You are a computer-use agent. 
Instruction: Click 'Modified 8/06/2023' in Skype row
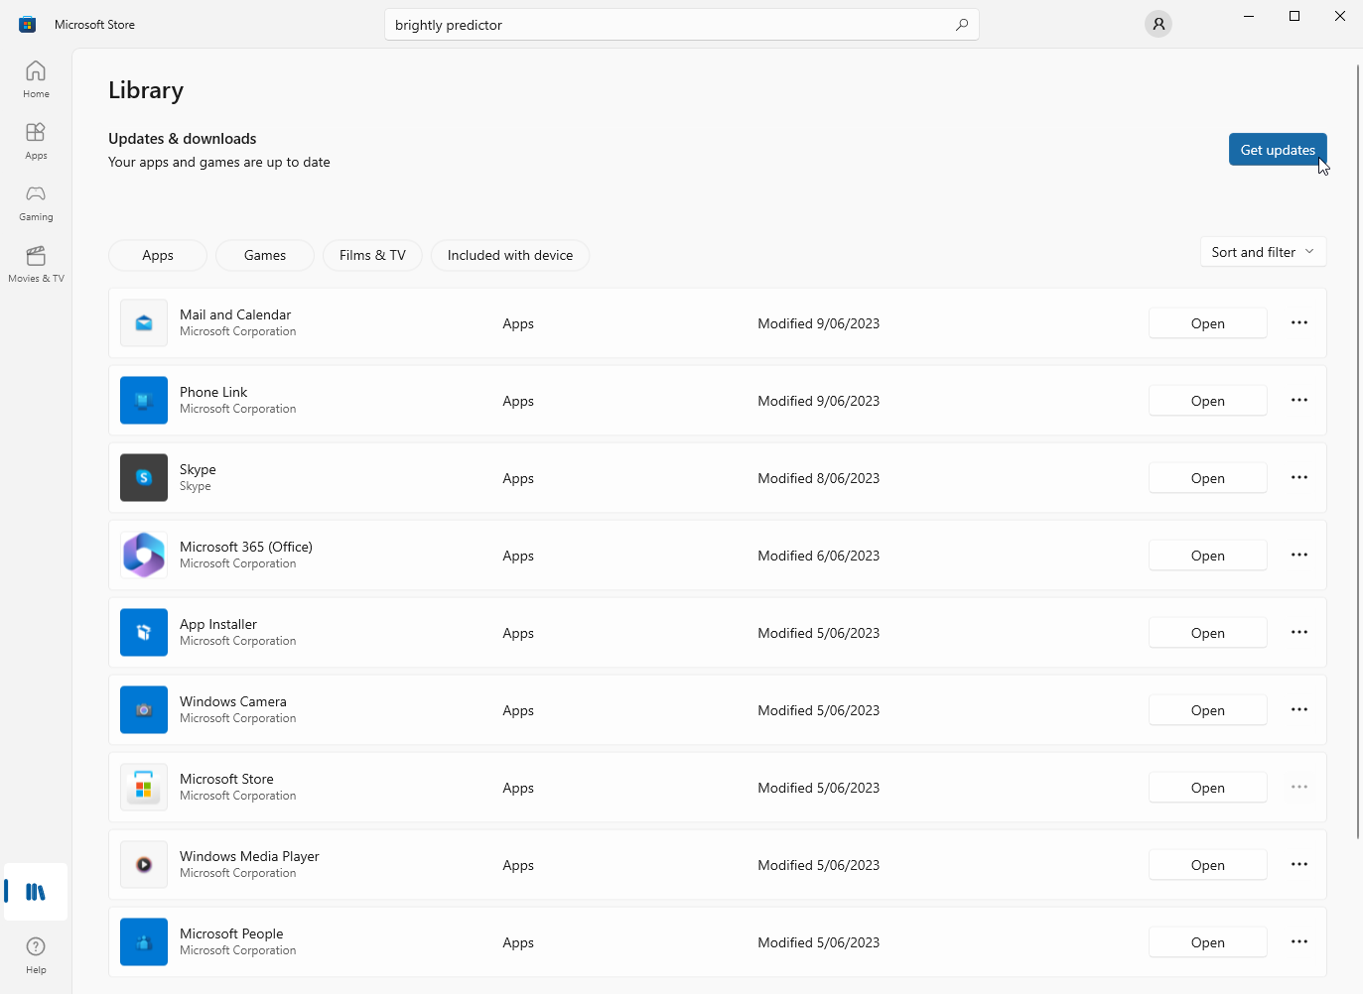(x=818, y=478)
